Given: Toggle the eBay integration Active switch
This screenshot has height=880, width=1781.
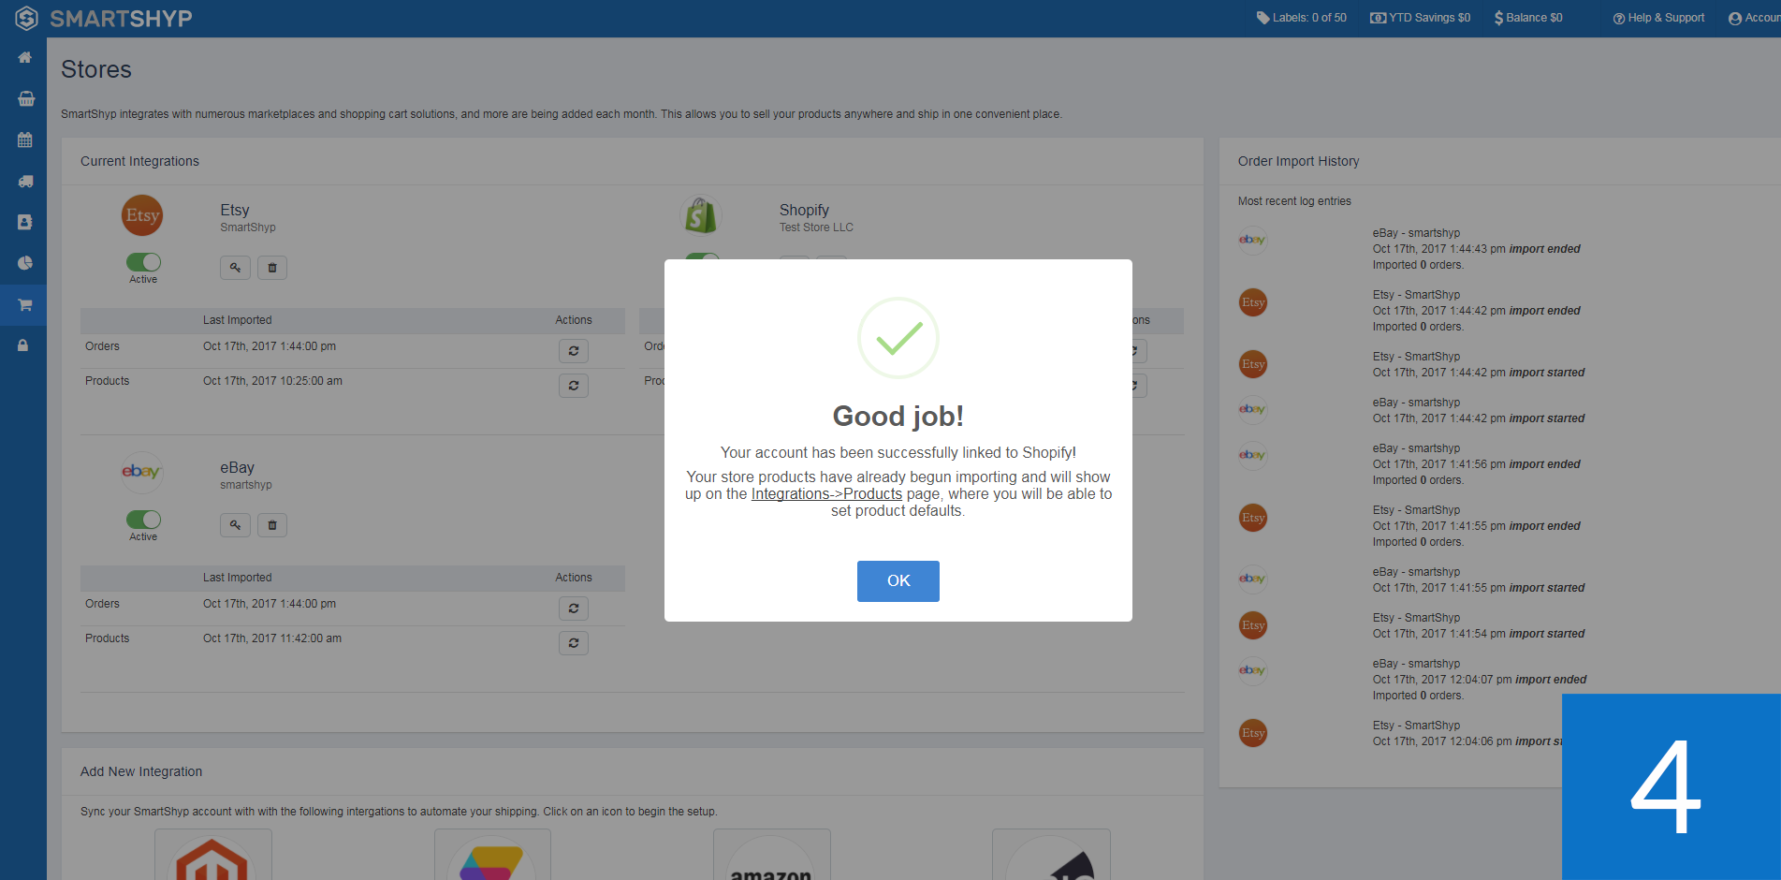Looking at the screenshot, I should coord(143,520).
